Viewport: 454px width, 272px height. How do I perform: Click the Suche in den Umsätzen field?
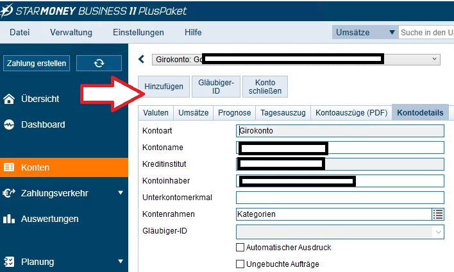tap(426, 33)
